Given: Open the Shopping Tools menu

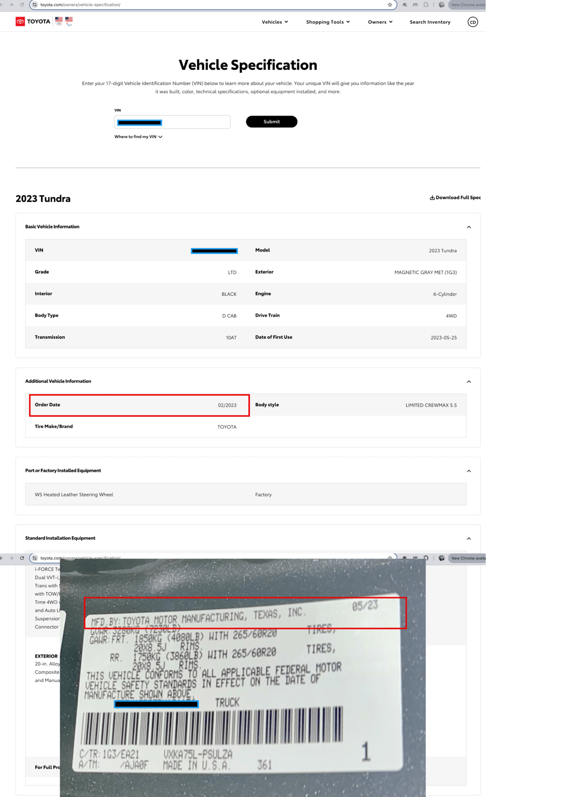Looking at the screenshot, I should (328, 22).
